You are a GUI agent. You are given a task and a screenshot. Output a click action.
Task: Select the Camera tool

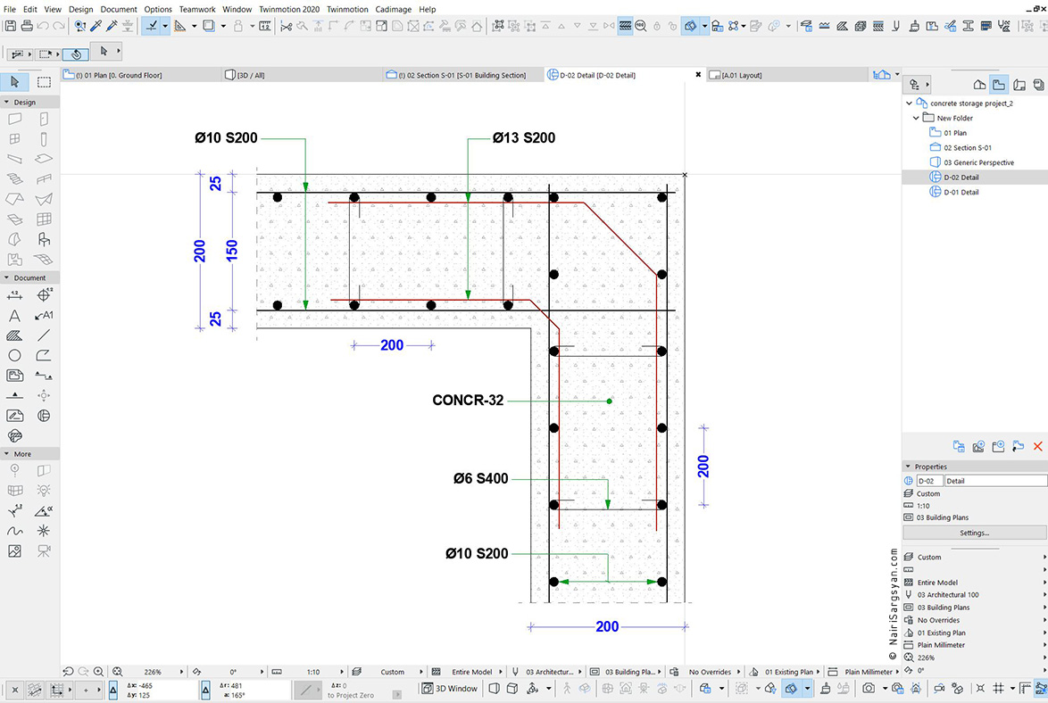click(44, 551)
